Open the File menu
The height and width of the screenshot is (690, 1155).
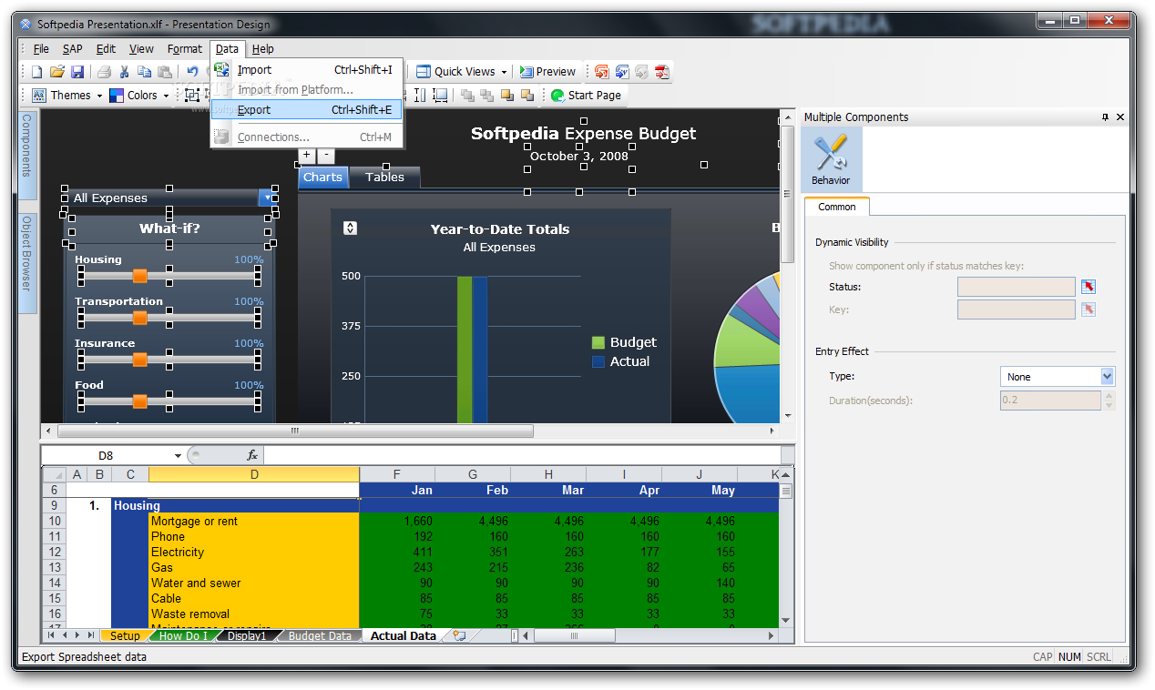point(41,49)
